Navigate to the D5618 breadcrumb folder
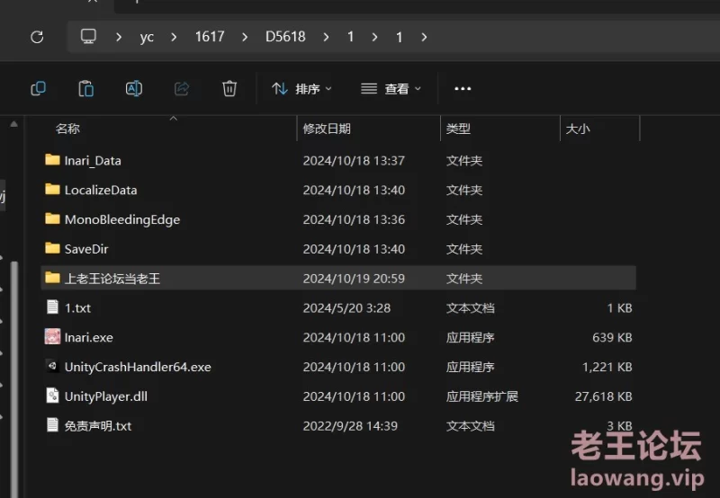This screenshot has width=720, height=498. pyautogui.click(x=285, y=37)
